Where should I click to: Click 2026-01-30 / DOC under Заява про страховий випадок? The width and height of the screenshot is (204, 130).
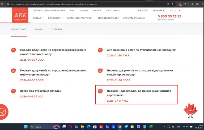pos(32,97)
